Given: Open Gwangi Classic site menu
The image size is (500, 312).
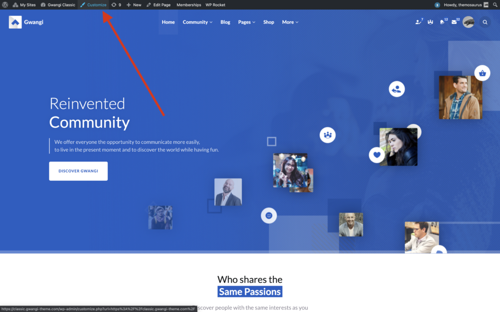Looking at the screenshot, I should click(58, 5).
